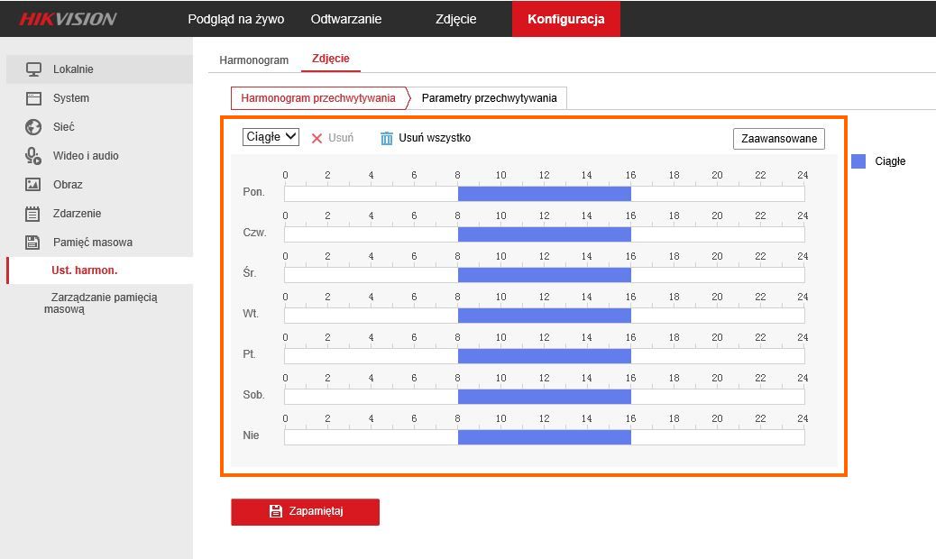Open Zarządzanie pamięcią masową in sidebar

point(104,303)
